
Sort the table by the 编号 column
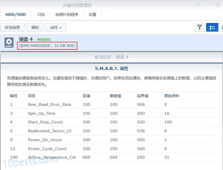point(14,96)
